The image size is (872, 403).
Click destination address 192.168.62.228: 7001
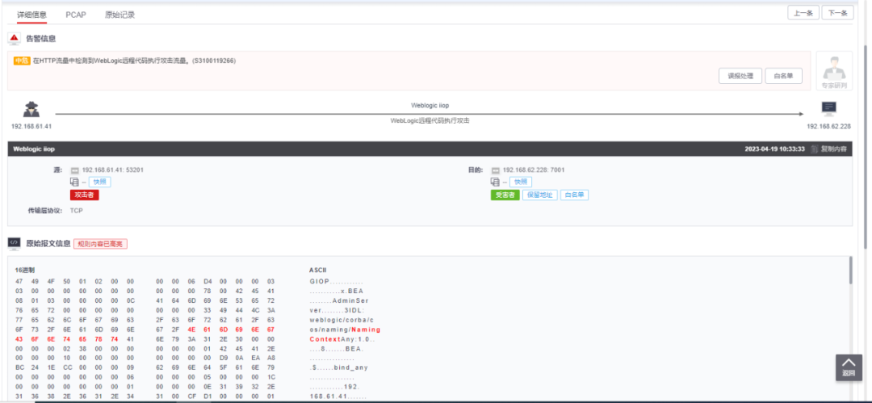pyautogui.click(x=534, y=170)
